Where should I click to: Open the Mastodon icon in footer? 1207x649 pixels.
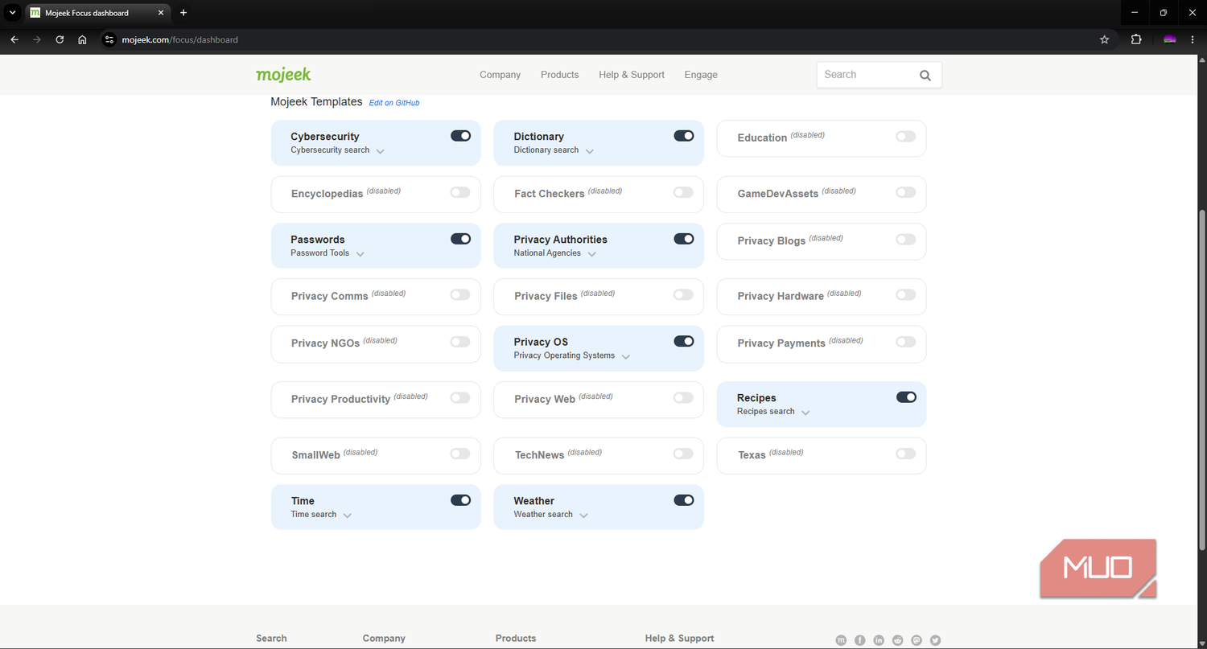917,640
